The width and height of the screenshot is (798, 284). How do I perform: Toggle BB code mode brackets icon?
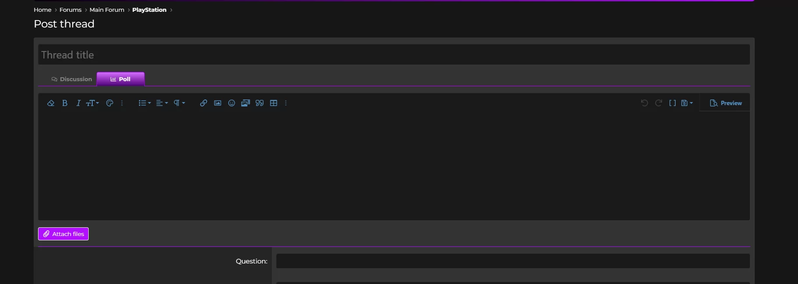673,103
